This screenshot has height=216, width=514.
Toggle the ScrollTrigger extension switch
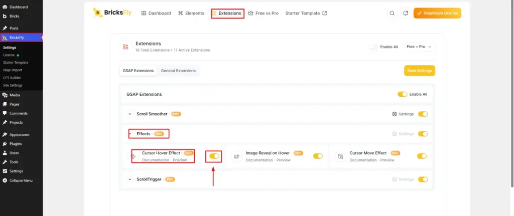pos(423,179)
